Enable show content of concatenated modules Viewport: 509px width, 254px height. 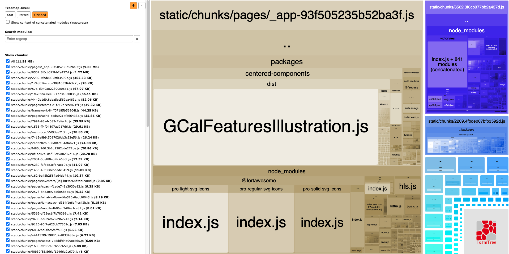pos(8,22)
